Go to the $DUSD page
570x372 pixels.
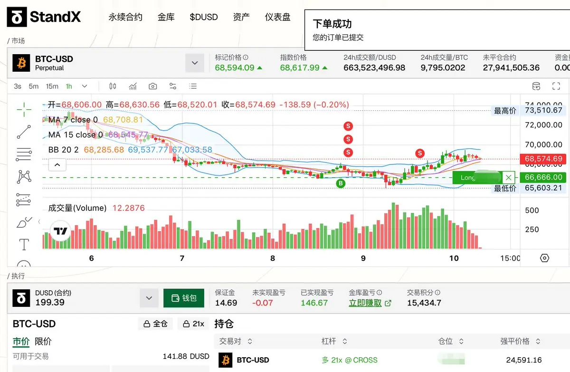point(204,17)
